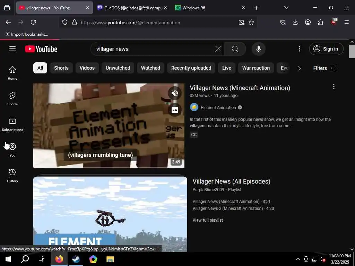This screenshot has width=355, height=266.
Task: Bookmark this page with the star
Action: (251, 22)
